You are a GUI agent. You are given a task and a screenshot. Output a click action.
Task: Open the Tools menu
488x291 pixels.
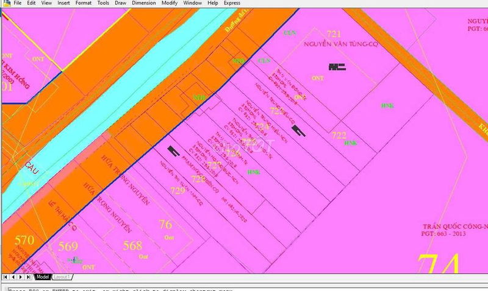104,3
